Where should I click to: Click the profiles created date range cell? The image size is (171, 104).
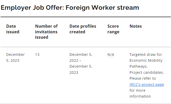click(81, 63)
